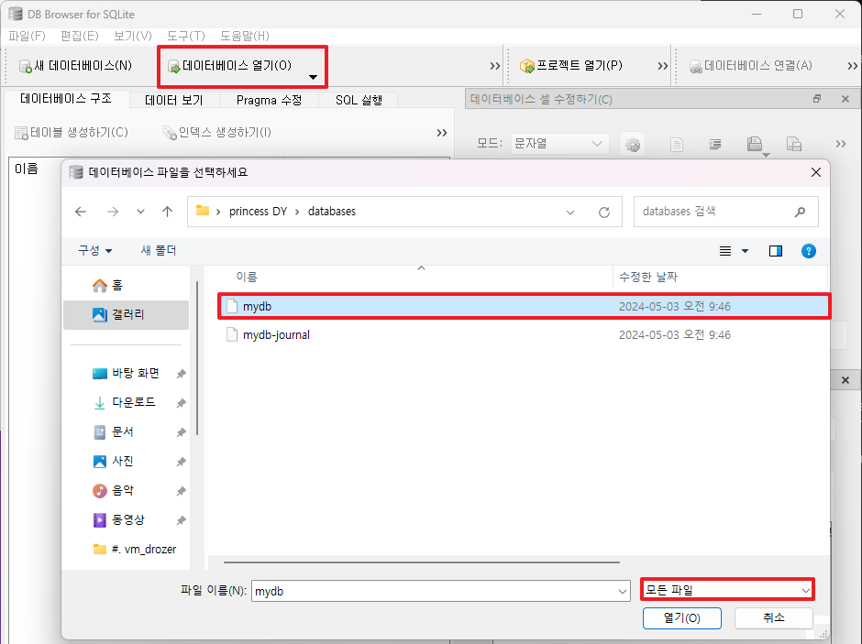Click the import/save disk icon in the cell editor
The image size is (862, 644).
tap(755, 144)
